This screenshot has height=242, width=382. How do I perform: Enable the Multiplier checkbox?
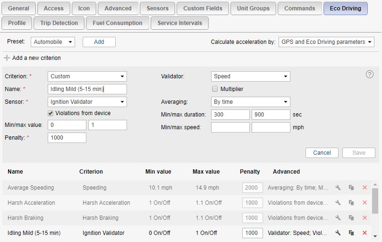[x=215, y=89]
